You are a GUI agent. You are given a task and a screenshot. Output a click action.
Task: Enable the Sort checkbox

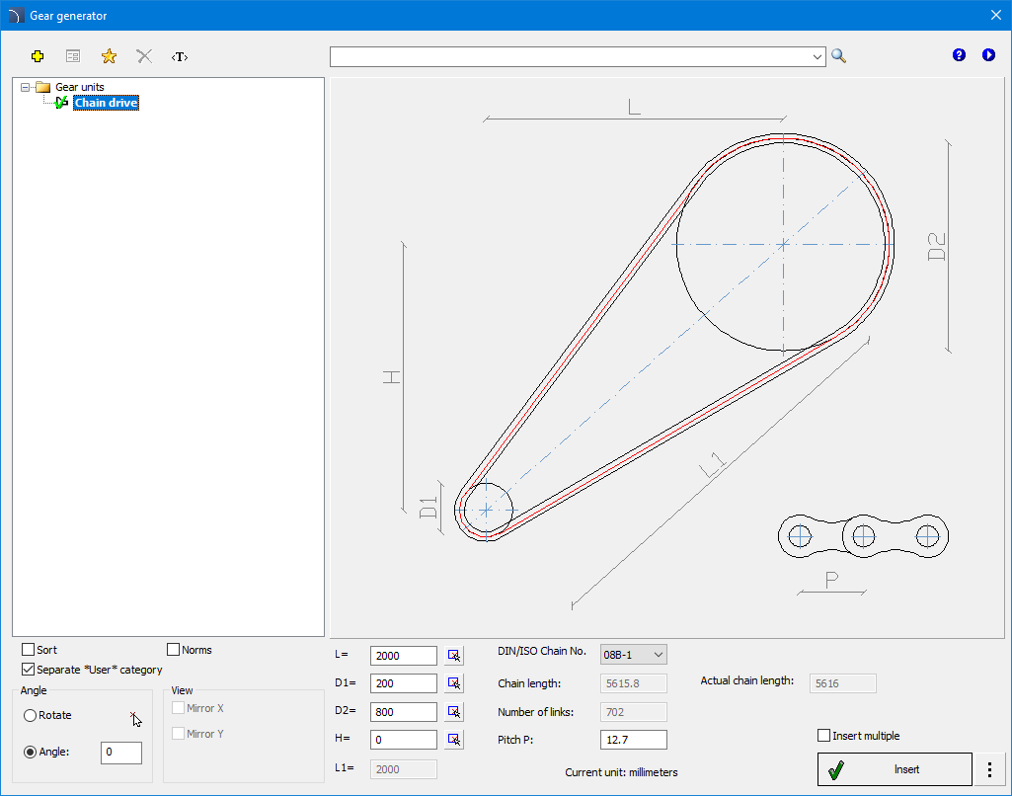point(29,650)
